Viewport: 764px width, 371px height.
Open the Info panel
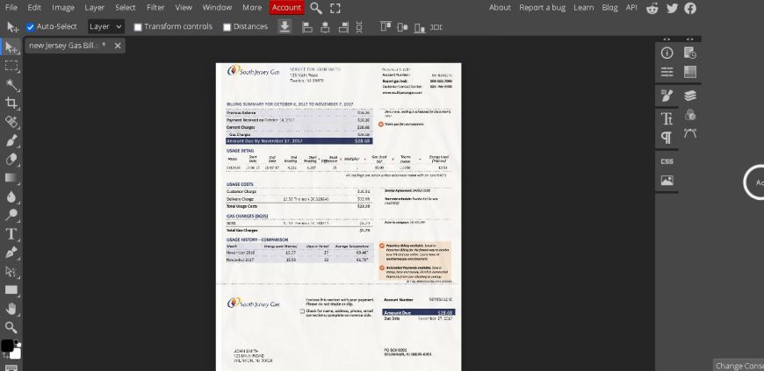pos(667,54)
